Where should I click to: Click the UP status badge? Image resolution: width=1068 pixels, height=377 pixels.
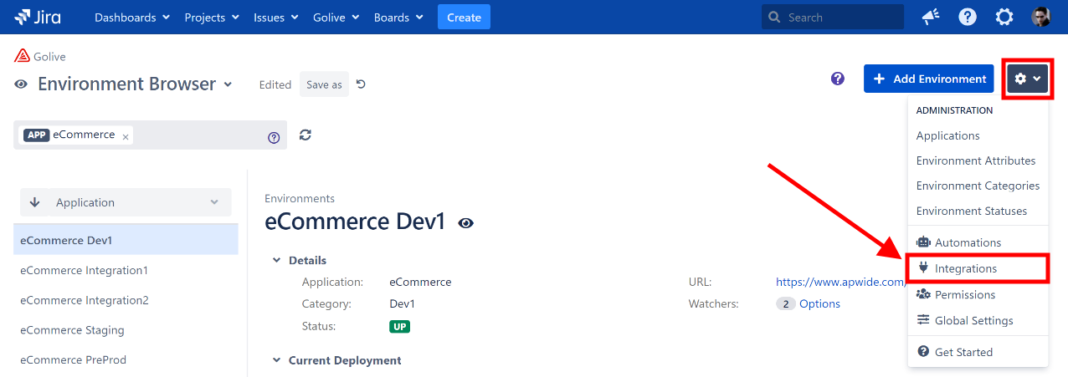coord(400,326)
